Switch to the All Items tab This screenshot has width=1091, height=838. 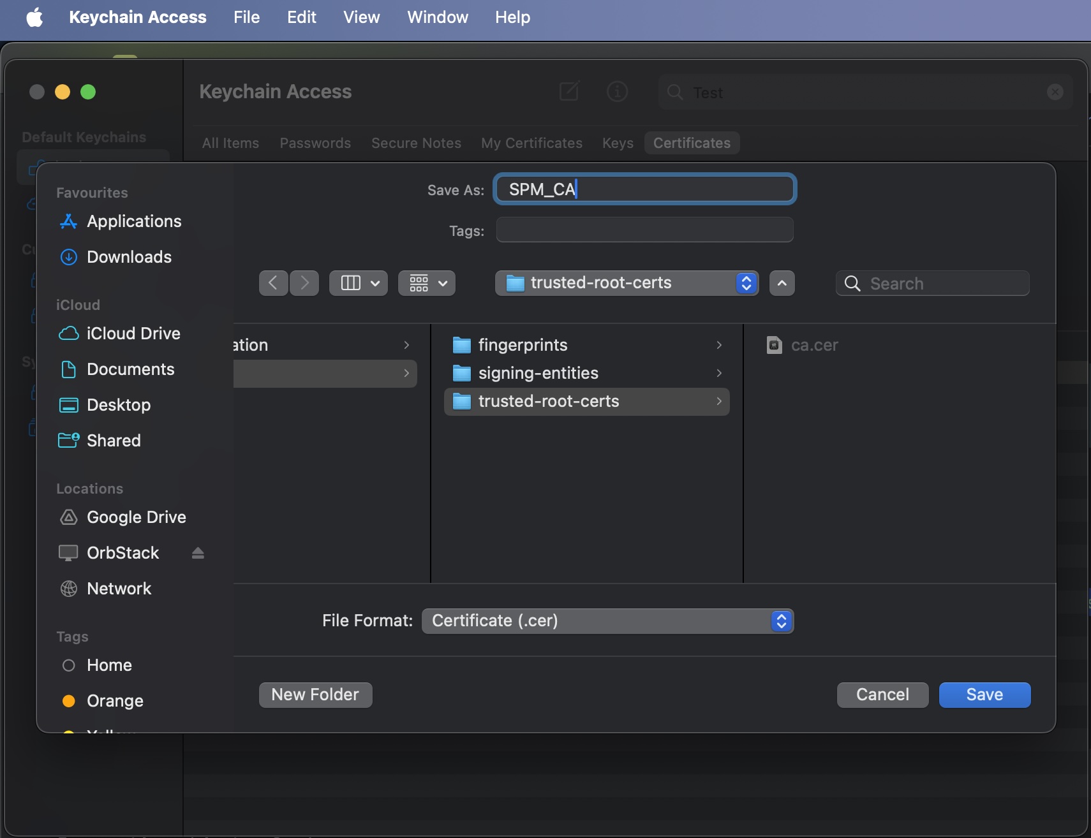[x=230, y=143]
